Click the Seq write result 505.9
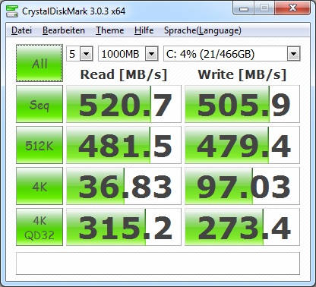This screenshot has height=287, width=316. [242, 104]
